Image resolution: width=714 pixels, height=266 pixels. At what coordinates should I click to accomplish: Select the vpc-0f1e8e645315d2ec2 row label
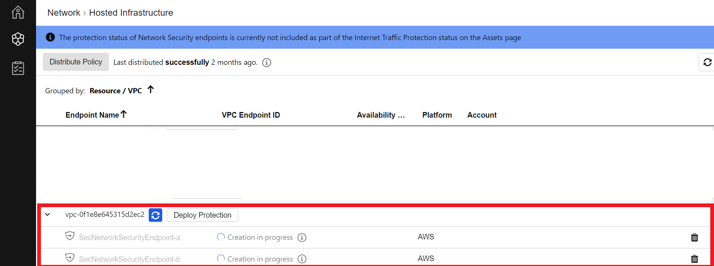coord(105,214)
